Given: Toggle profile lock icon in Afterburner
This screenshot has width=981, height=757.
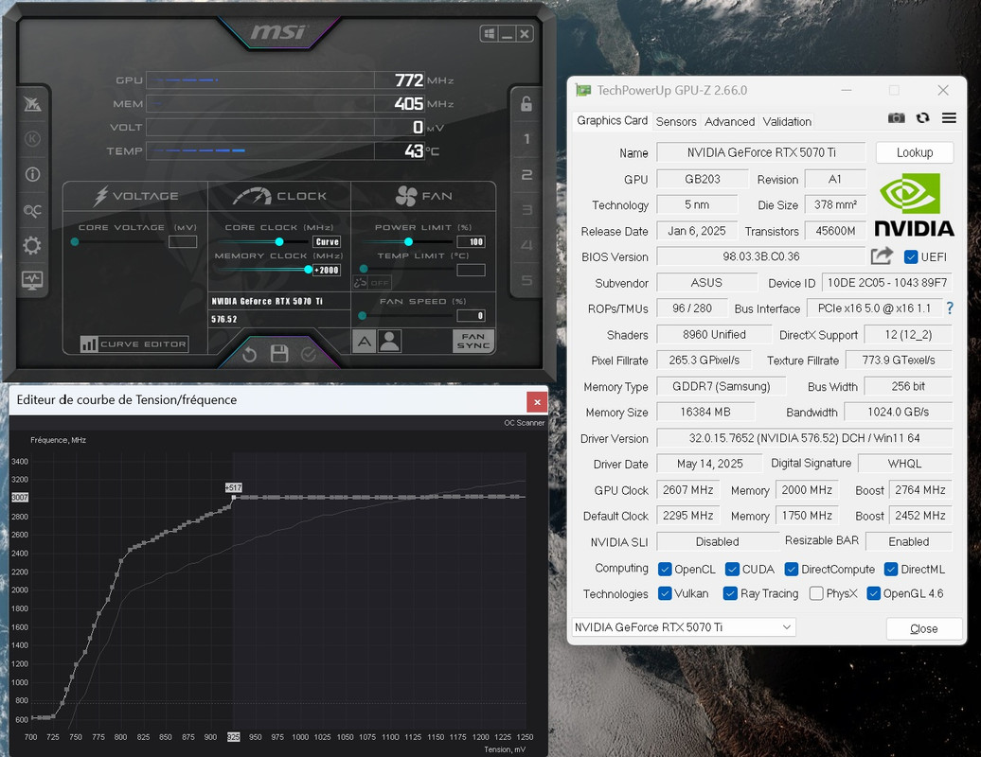Looking at the screenshot, I should point(526,104).
